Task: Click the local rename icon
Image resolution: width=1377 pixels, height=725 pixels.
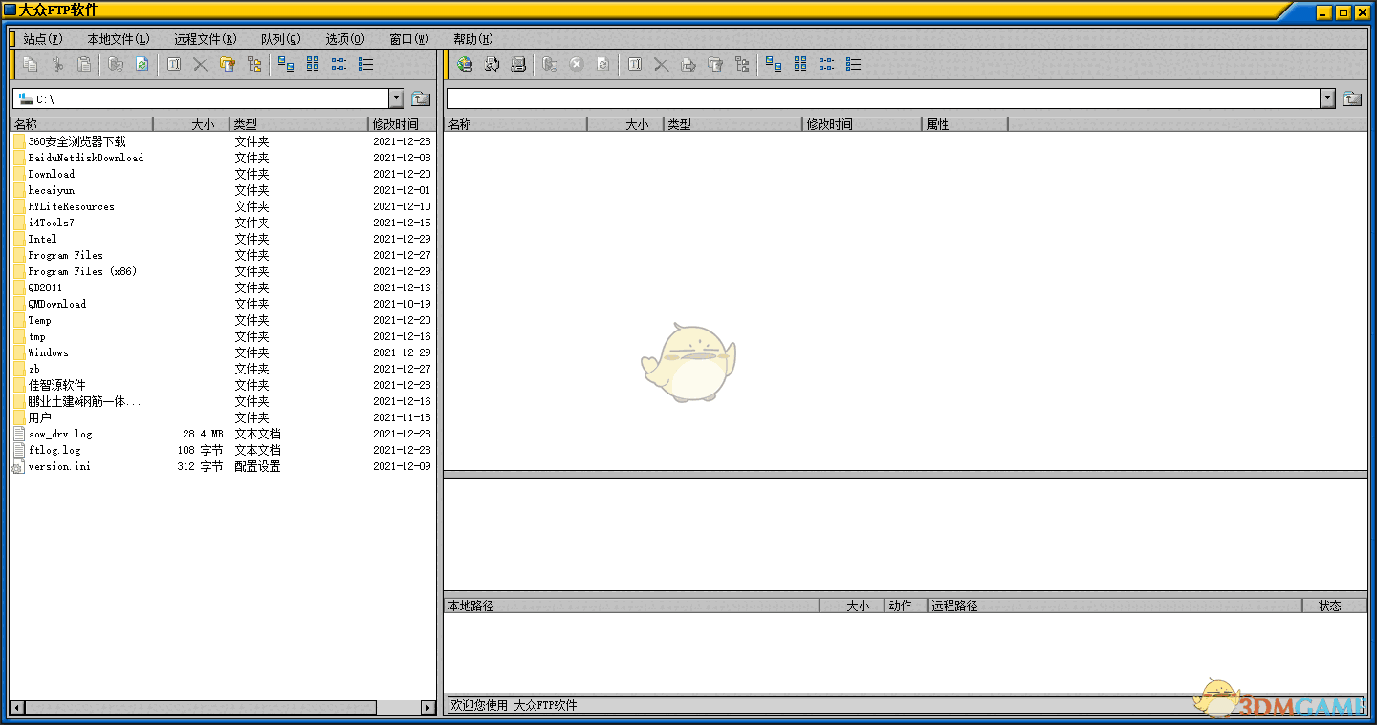Action: coord(173,64)
